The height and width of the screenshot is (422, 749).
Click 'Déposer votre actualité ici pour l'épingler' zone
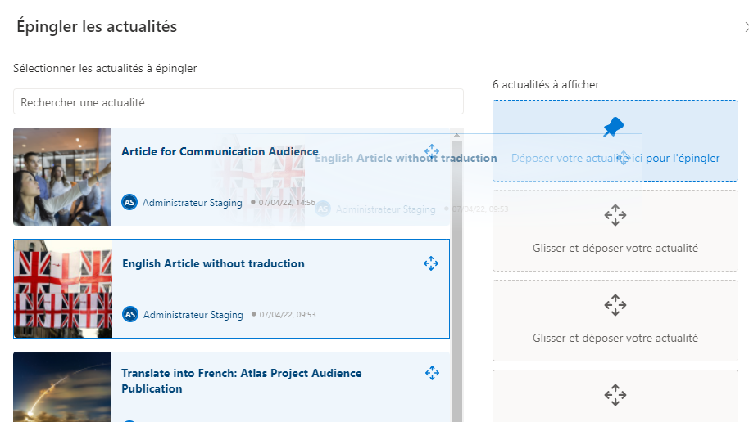tap(615, 141)
